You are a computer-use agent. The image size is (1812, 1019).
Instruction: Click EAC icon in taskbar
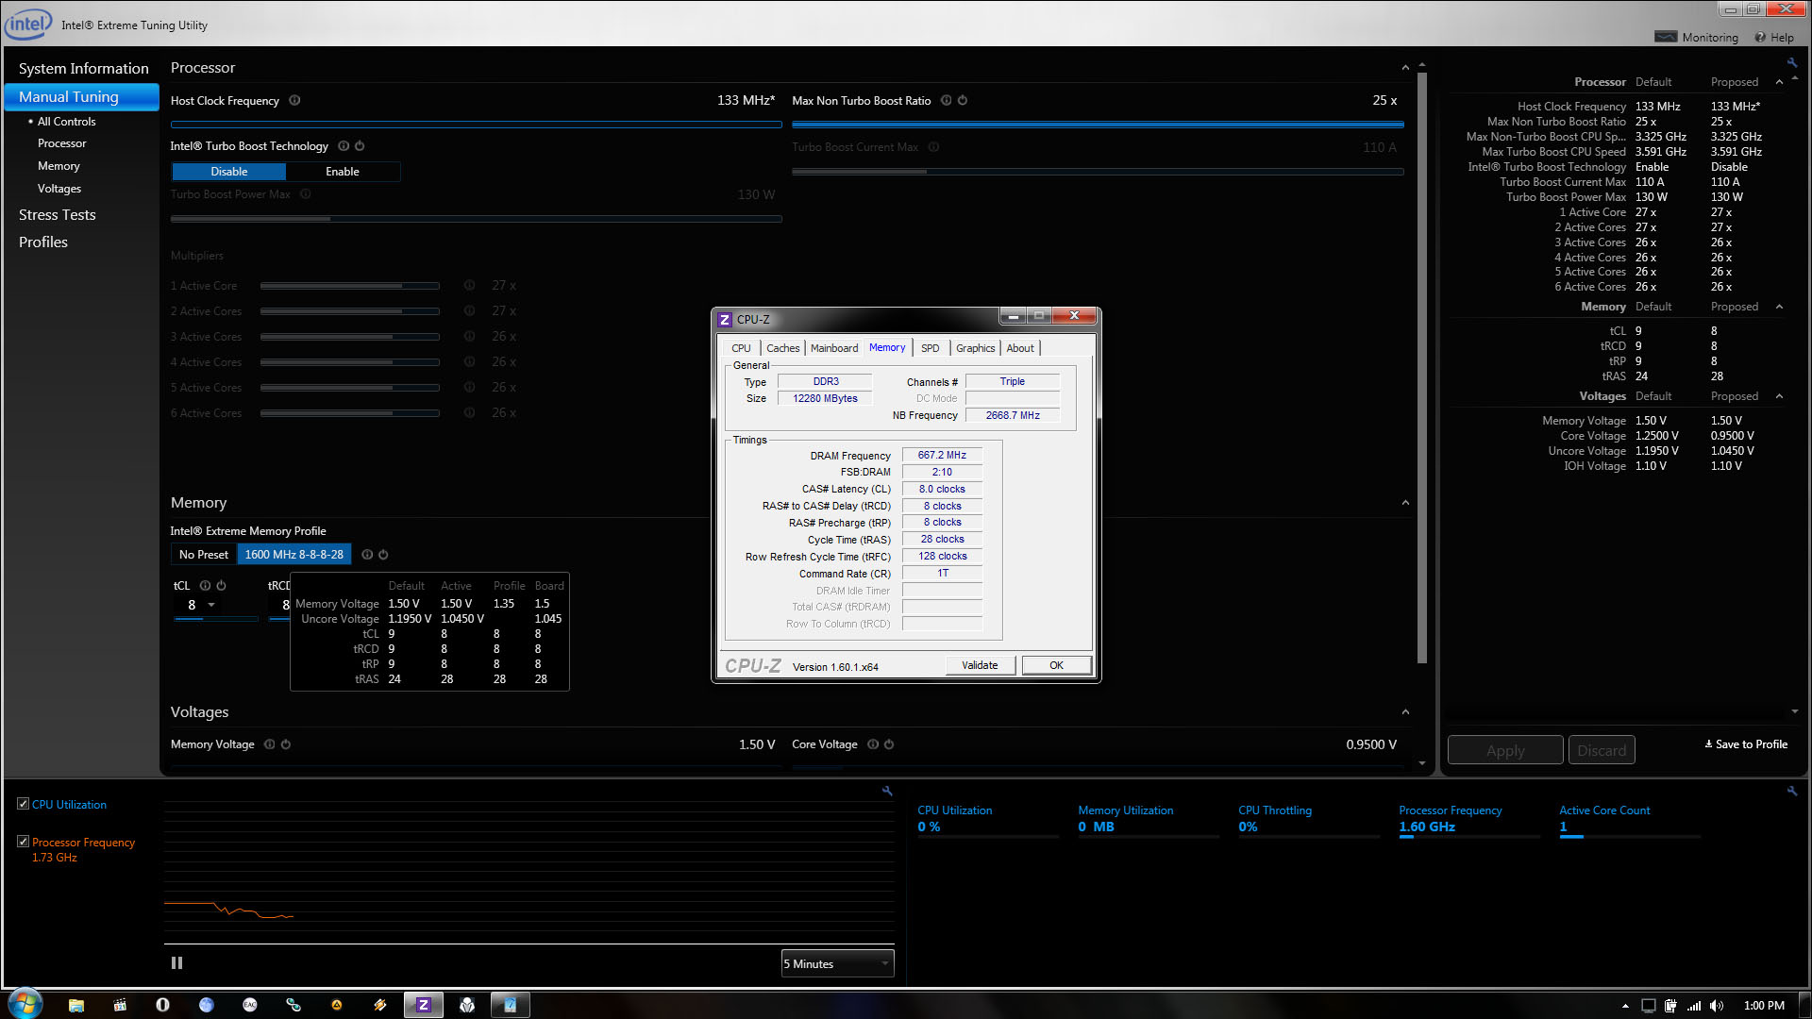250,1005
